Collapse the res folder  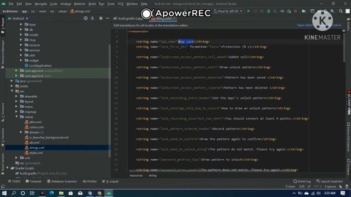point(12,91)
